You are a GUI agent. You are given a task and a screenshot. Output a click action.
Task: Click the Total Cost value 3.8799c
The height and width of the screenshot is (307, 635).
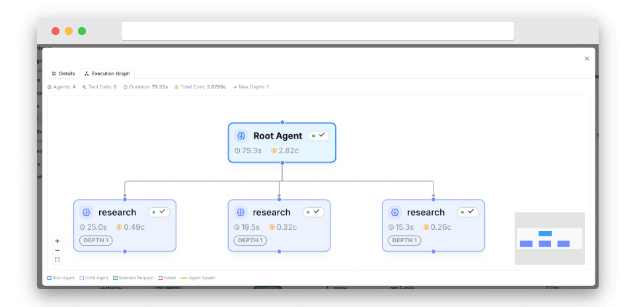click(x=216, y=87)
